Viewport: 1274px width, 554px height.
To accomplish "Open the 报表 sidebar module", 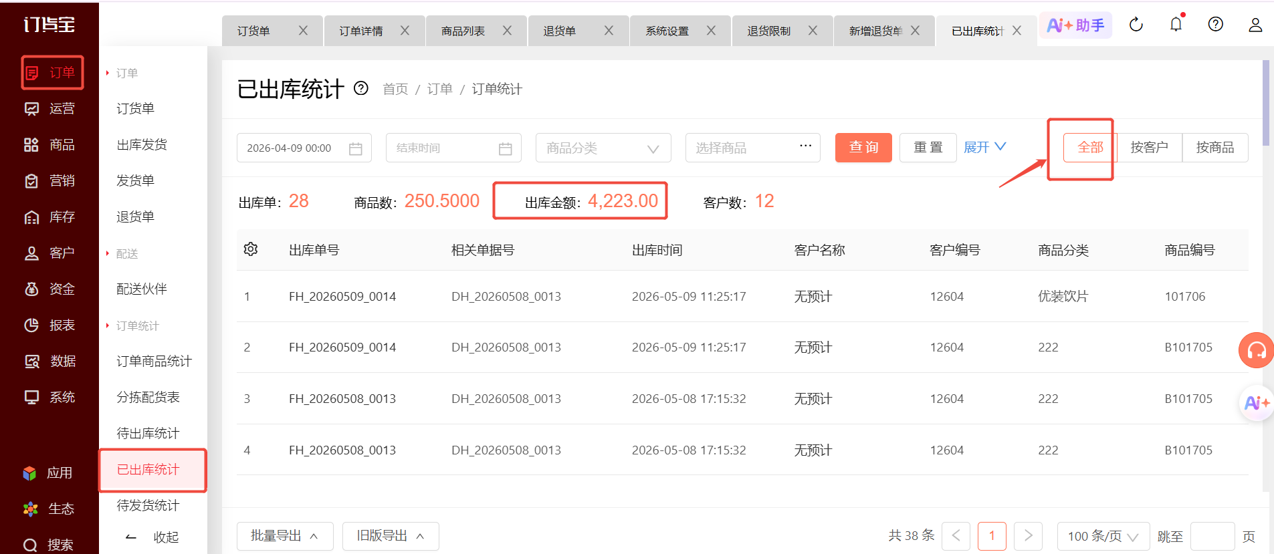I will 49,325.
